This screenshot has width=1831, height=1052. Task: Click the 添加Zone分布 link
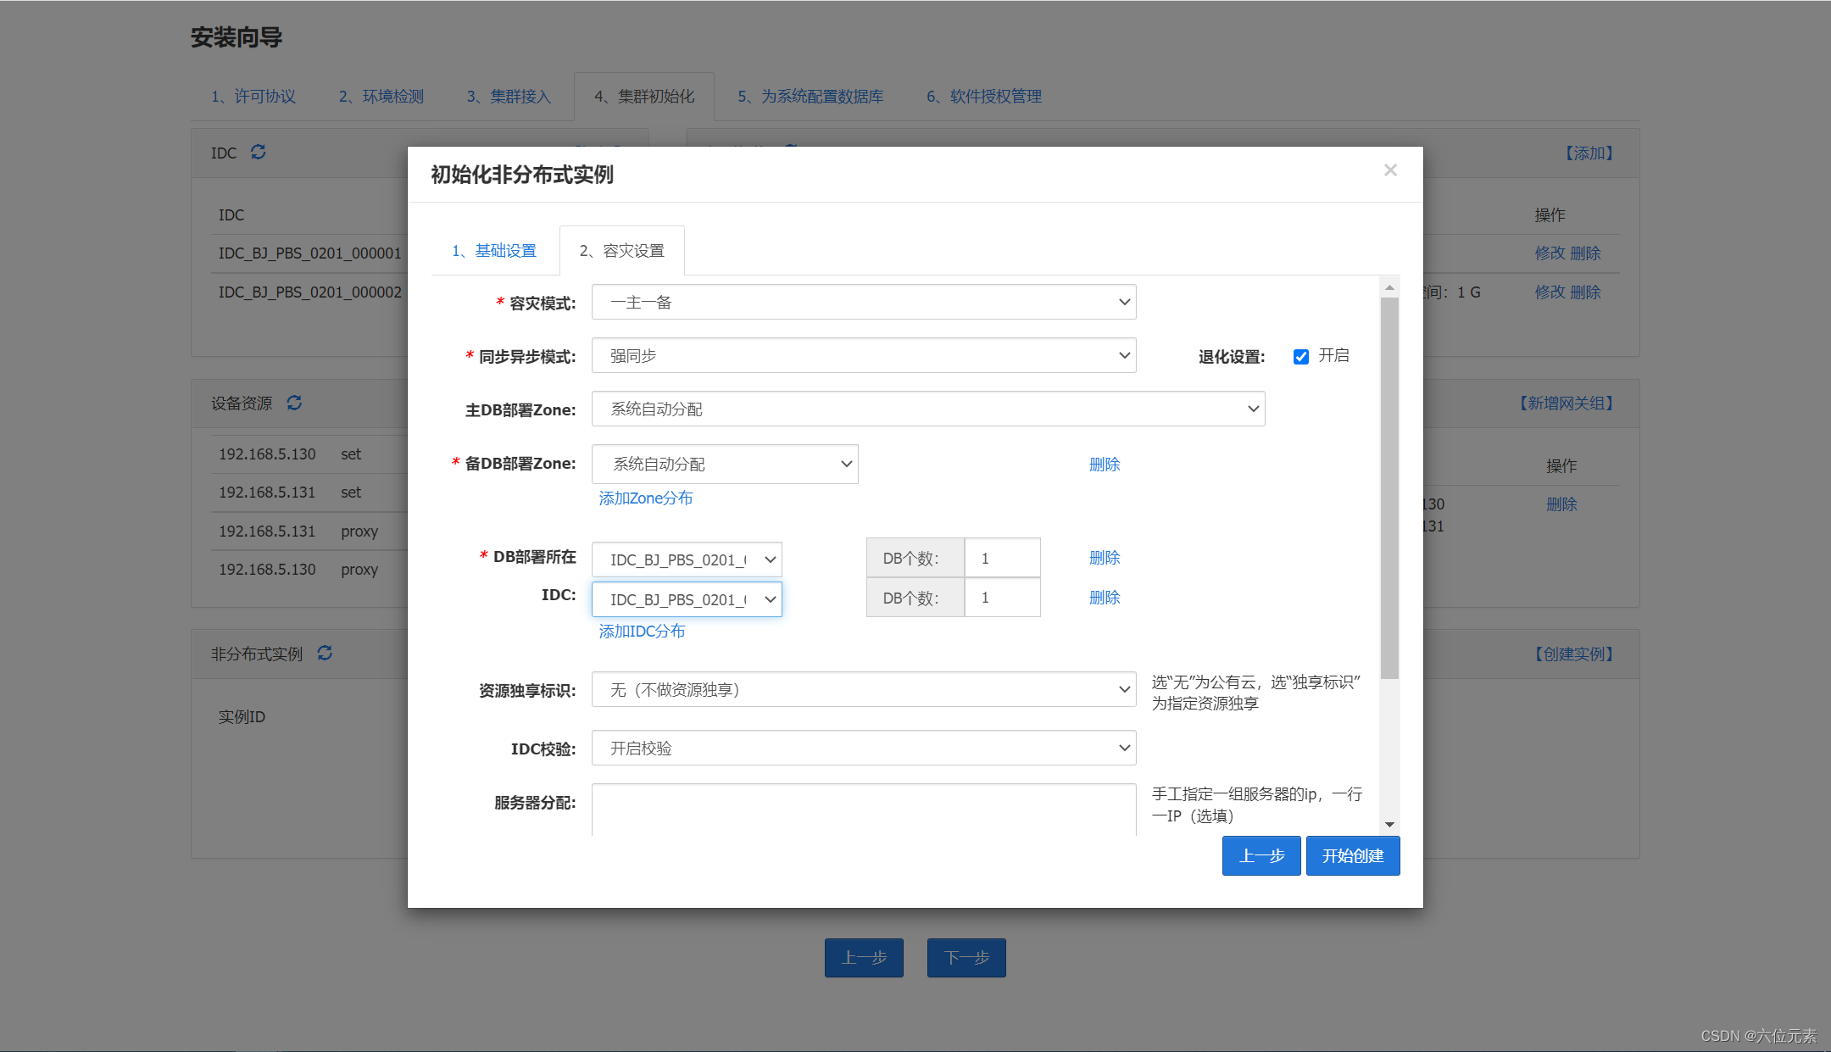[646, 498]
